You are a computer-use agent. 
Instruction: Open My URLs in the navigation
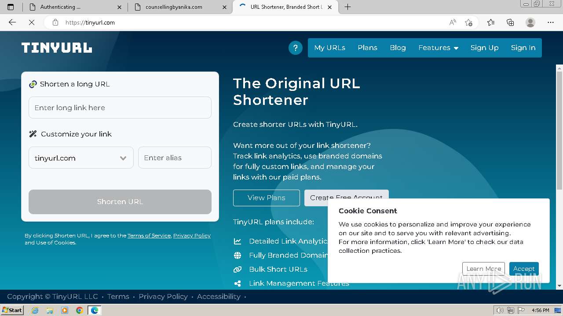(329, 48)
